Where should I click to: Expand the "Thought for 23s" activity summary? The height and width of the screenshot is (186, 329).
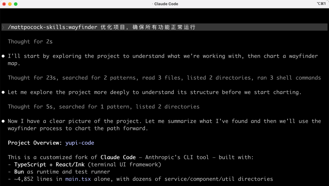(164, 78)
